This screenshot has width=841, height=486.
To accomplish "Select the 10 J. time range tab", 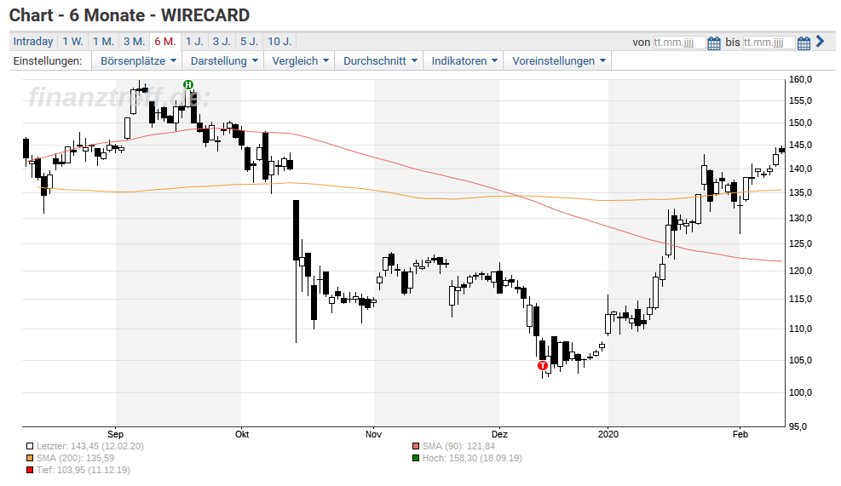I will [279, 41].
